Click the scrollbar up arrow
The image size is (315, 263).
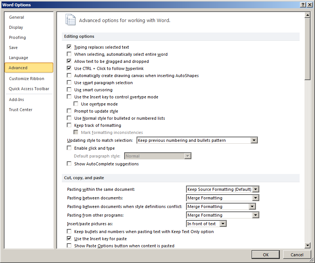click(307, 15)
